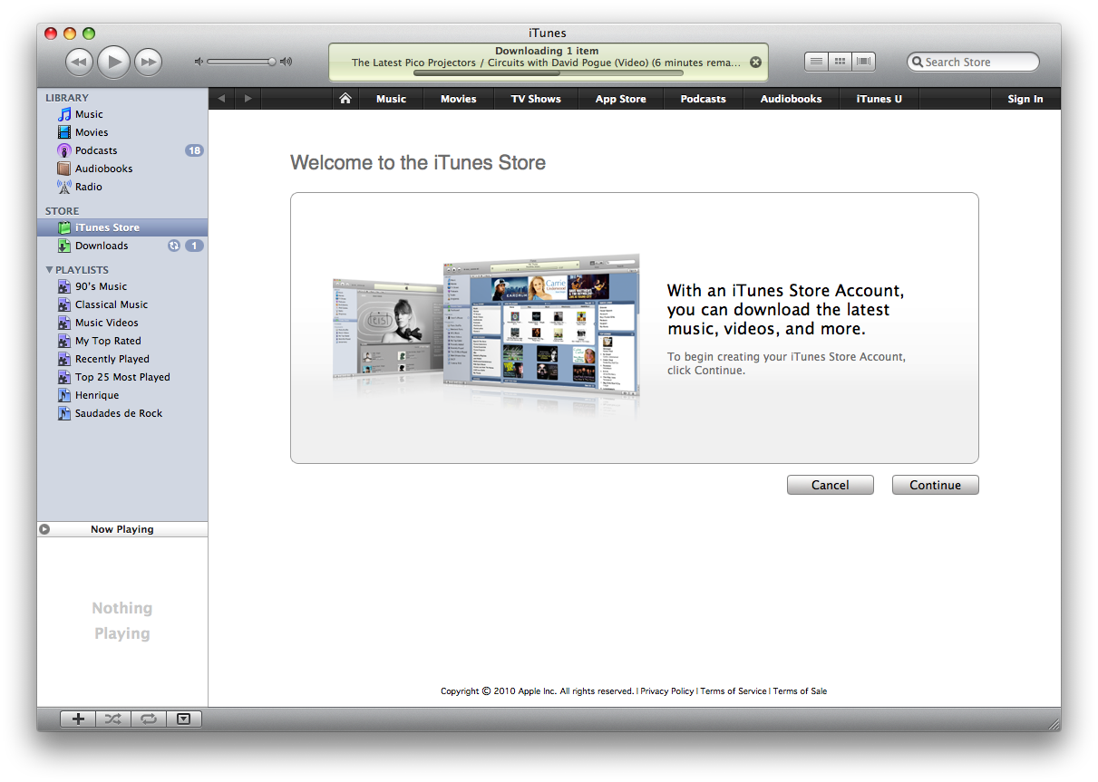Image resolution: width=1098 pixels, height=782 pixels.
Task: Open the Recently Played playlist
Action: [122, 359]
